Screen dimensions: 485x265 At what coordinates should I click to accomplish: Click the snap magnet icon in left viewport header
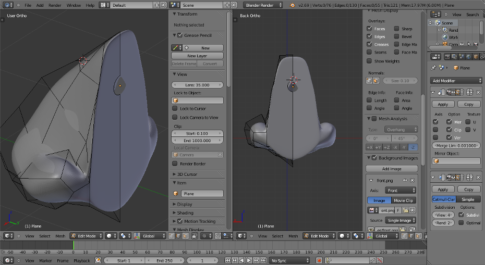[218, 236]
